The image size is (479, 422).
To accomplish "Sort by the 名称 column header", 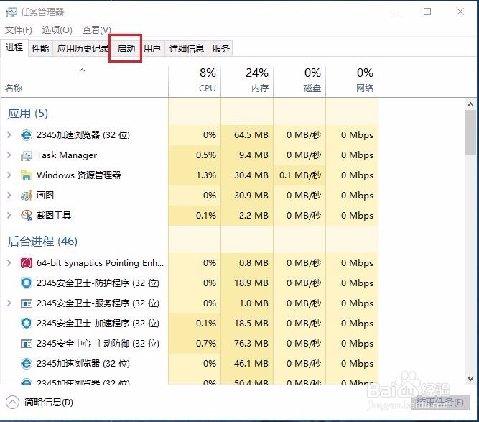I will (x=84, y=81).
